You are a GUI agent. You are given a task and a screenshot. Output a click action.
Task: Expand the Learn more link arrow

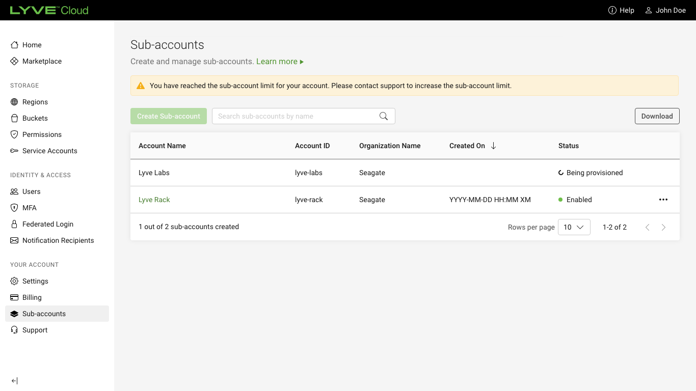pos(302,62)
